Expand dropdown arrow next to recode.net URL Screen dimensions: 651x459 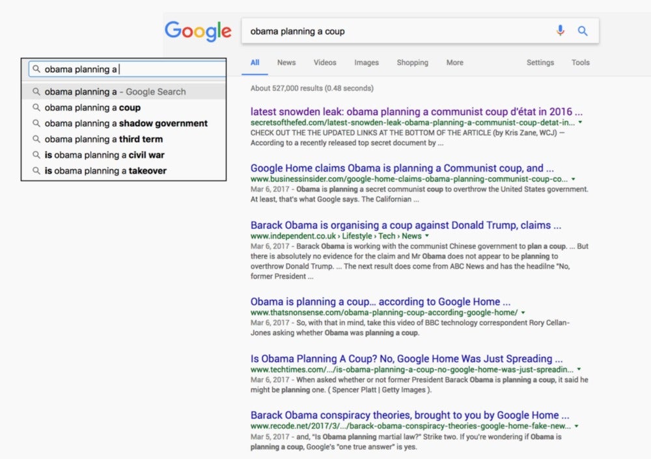[x=576, y=426]
